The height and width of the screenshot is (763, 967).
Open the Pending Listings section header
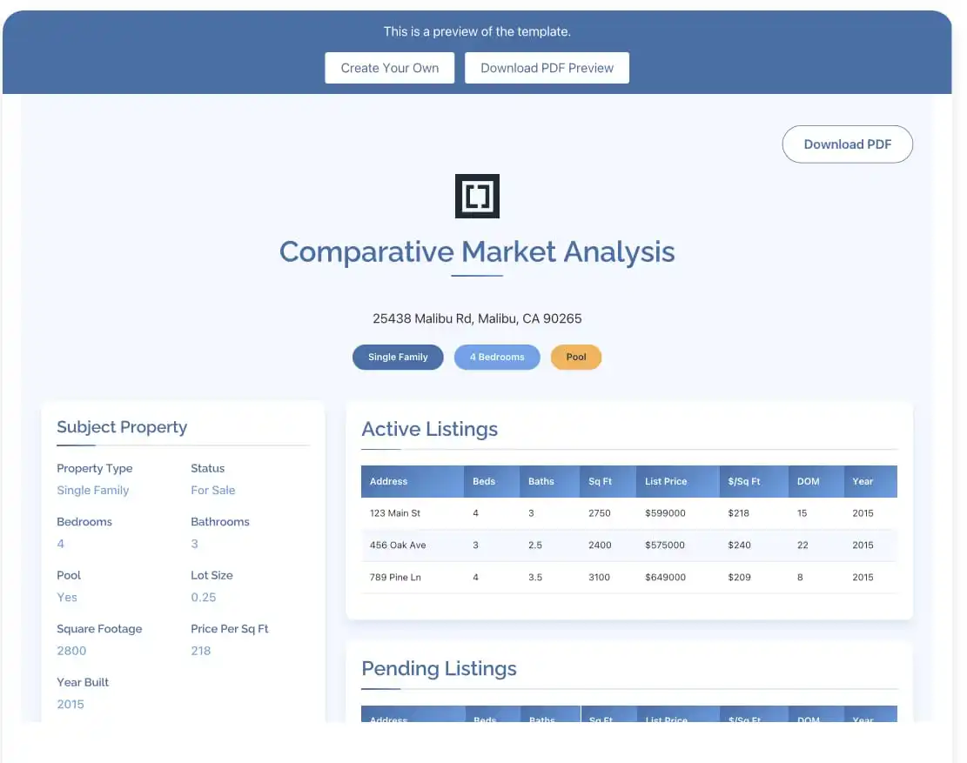(x=439, y=669)
